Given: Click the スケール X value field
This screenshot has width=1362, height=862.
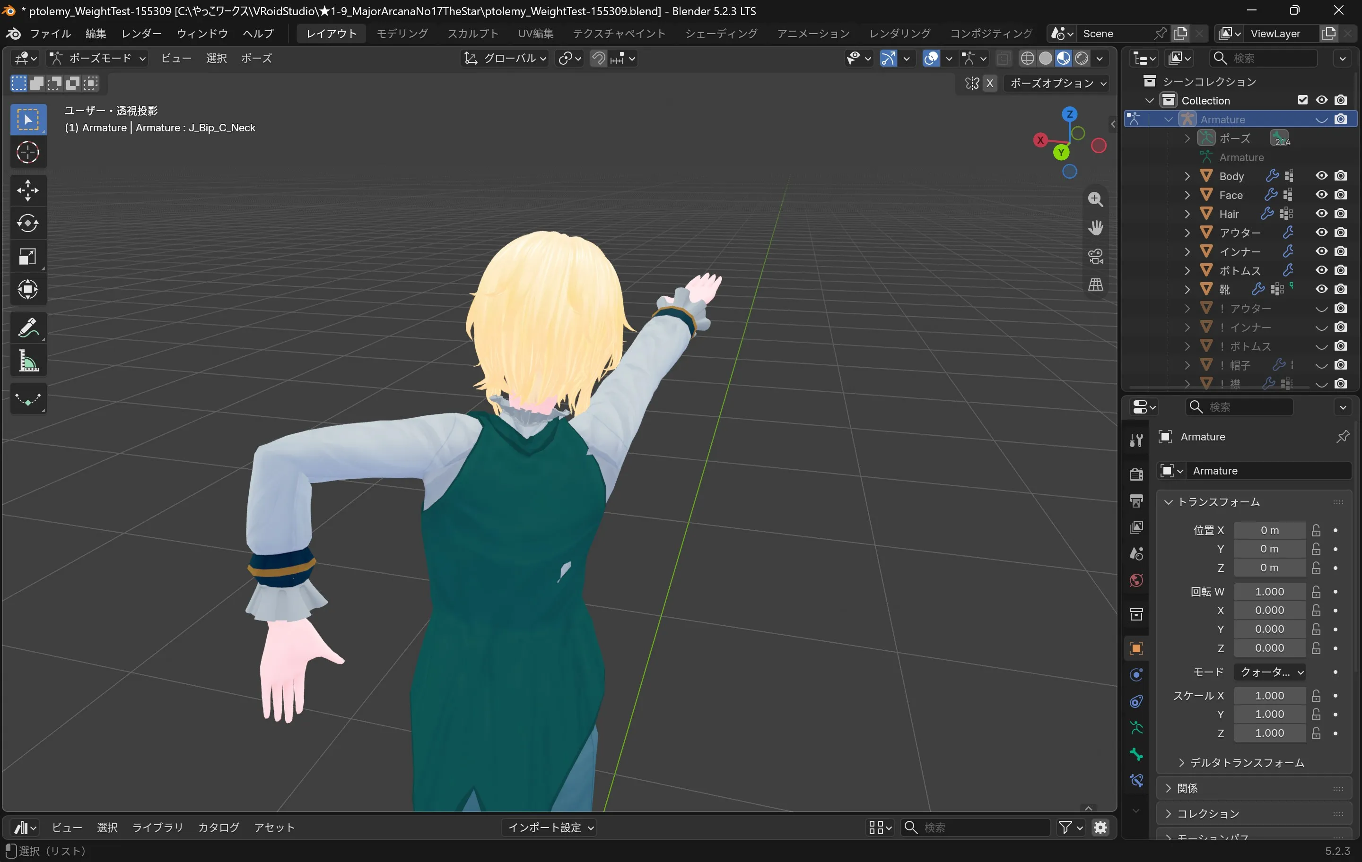Looking at the screenshot, I should pos(1269,695).
